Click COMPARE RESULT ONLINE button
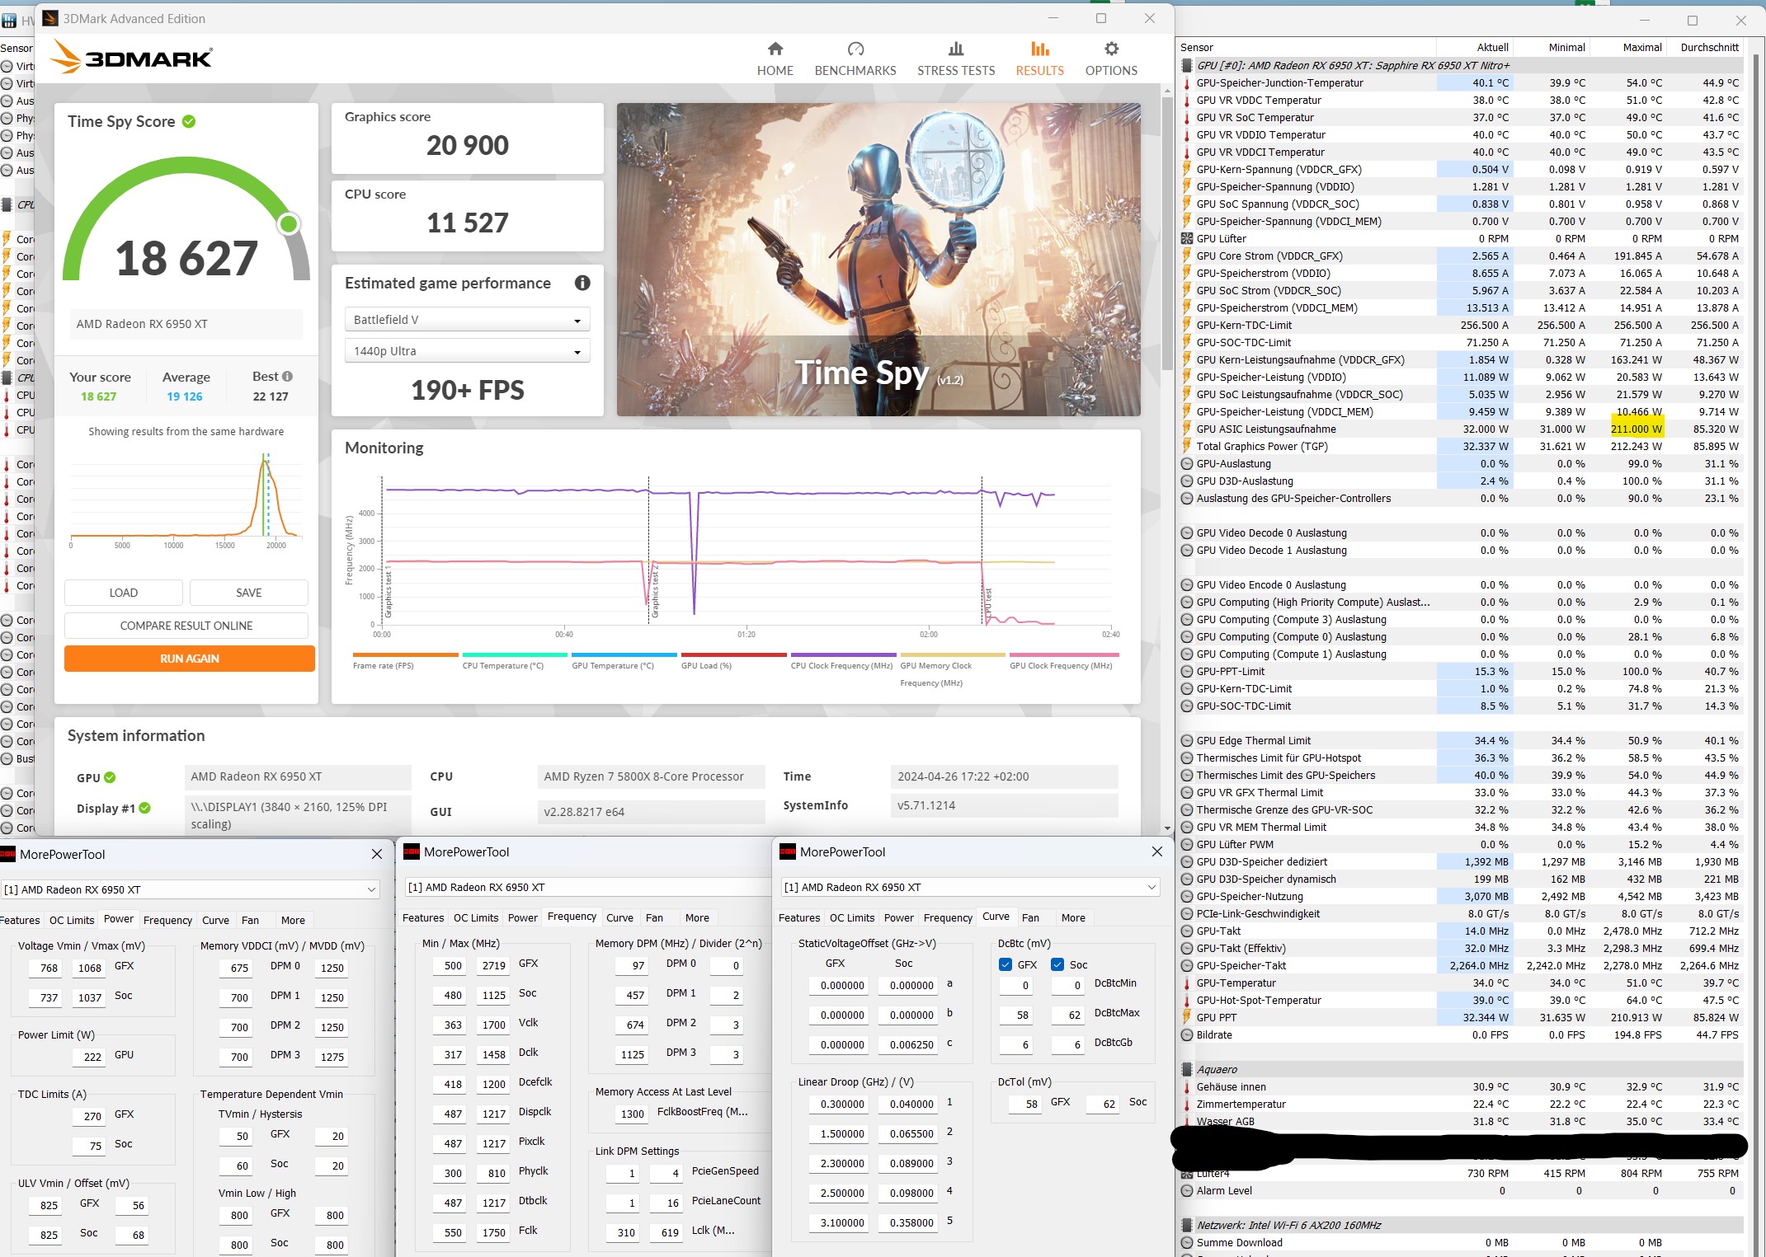Screen dimensions: 1766x1257 [186, 626]
